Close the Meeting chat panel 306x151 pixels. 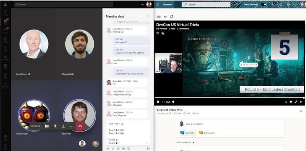point(148,16)
